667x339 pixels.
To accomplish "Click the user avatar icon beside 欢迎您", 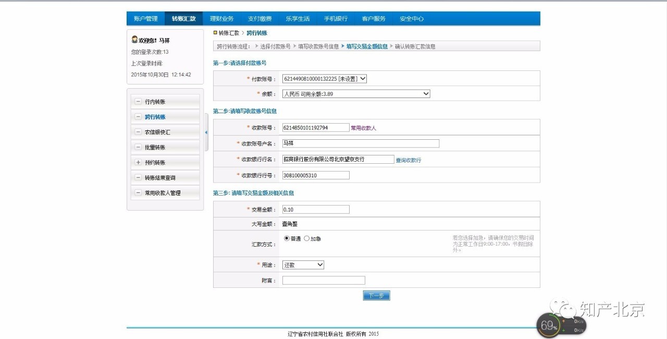I will tap(134, 40).
